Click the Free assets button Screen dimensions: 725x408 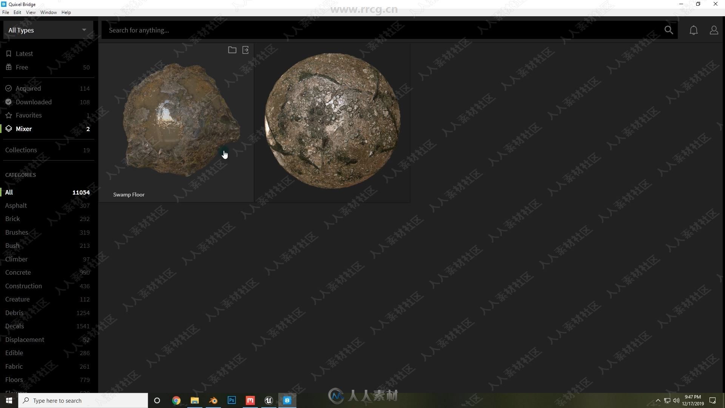[22, 67]
